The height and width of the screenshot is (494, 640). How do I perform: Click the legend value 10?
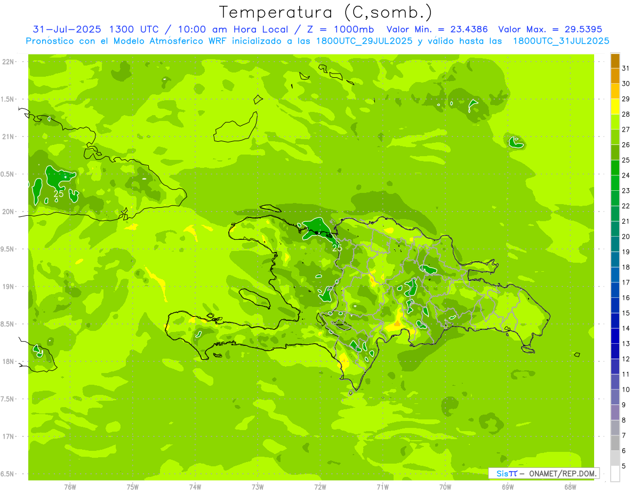[x=626, y=390]
